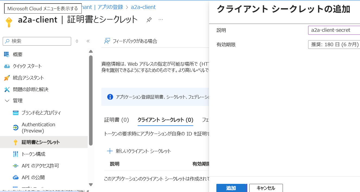Click the 説明 column header
Screen dimensions: 360x192
click(x=115, y=164)
